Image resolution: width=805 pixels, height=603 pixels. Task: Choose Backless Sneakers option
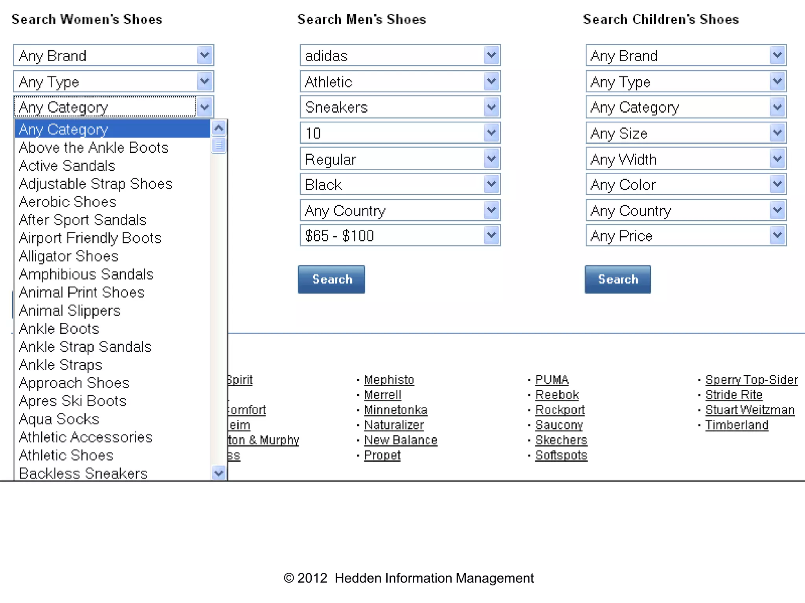pos(112,473)
